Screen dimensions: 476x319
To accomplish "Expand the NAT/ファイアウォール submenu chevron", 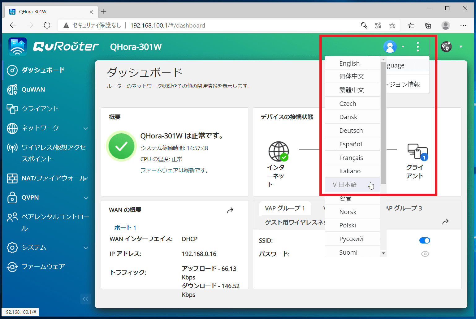I will [87, 179].
